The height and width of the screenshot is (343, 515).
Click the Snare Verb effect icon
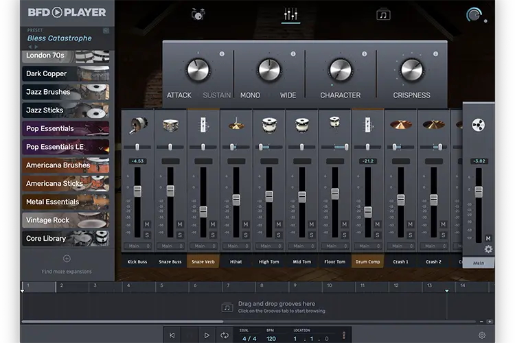tap(204, 125)
